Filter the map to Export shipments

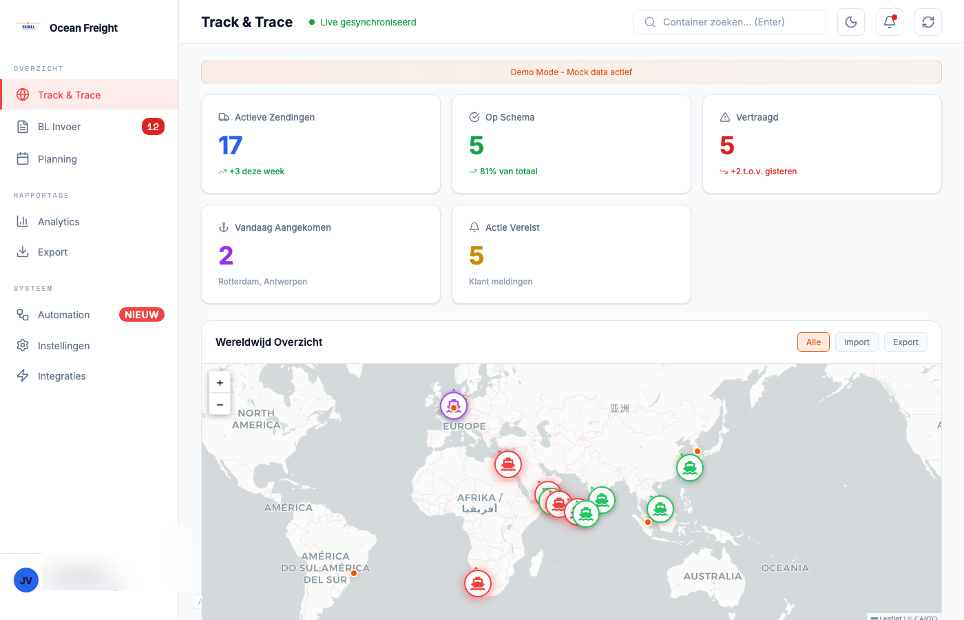tap(905, 342)
